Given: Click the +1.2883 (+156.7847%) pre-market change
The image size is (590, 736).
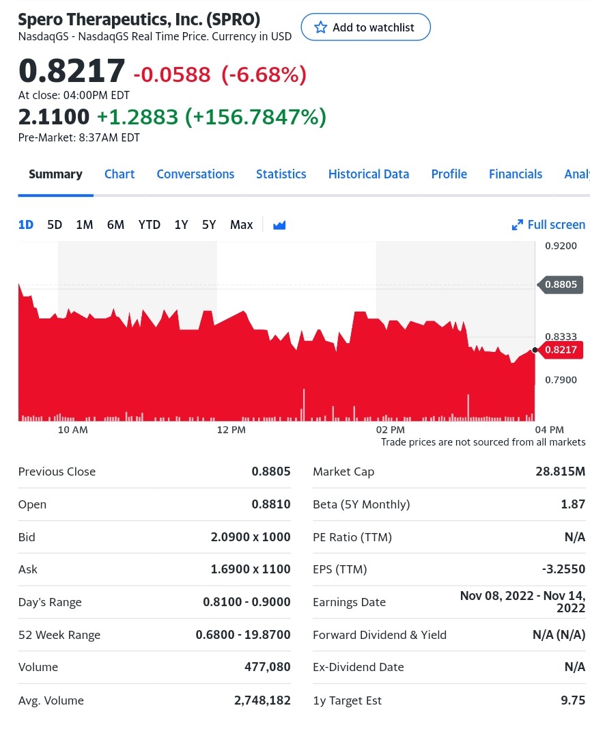Looking at the screenshot, I should [212, 117].
